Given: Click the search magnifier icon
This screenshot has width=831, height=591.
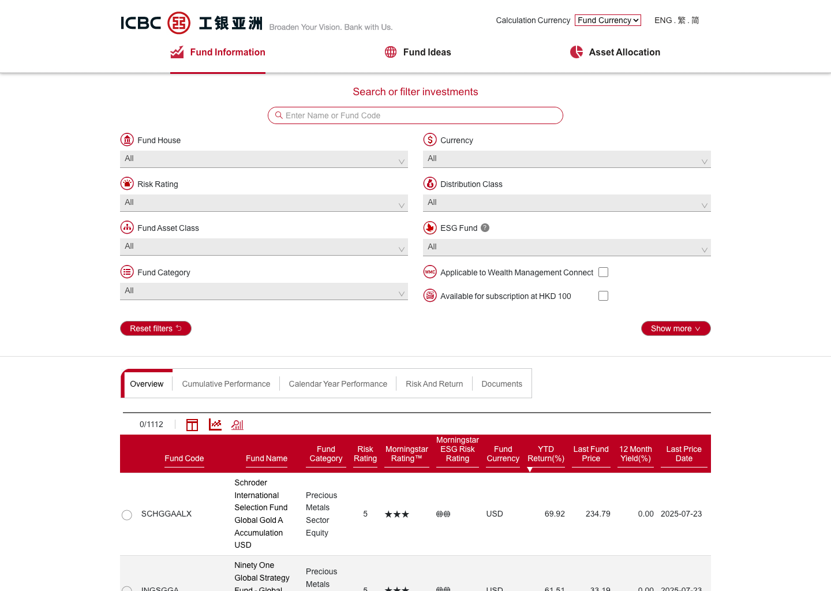Looking at the screenshot, I should click(279, 115).
